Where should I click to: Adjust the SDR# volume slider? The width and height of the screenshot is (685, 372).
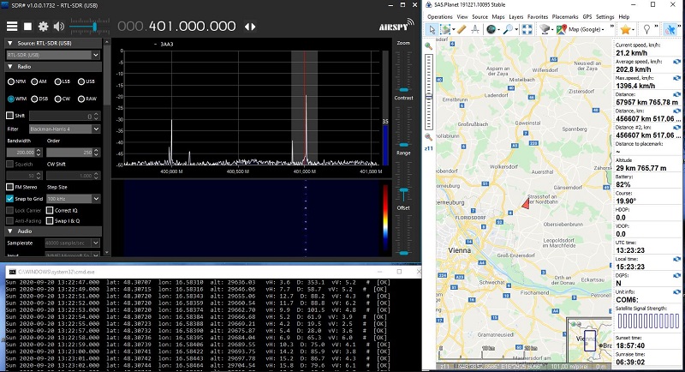(94, 27)
